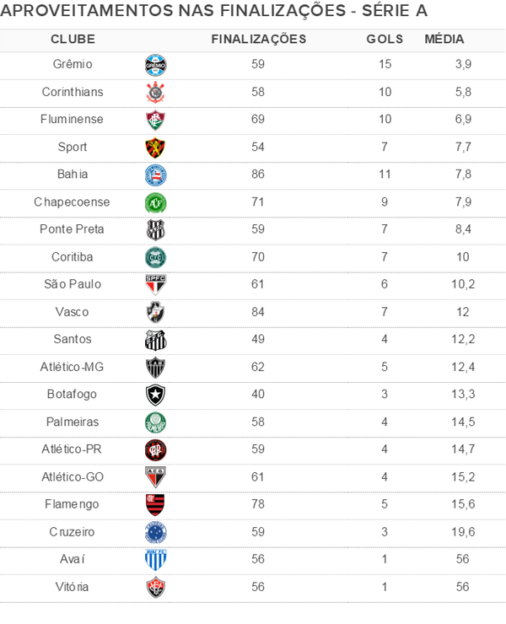Click the CLUBE column header
The width and height of the screenshot is (506, 624).
tap(73, 40)
